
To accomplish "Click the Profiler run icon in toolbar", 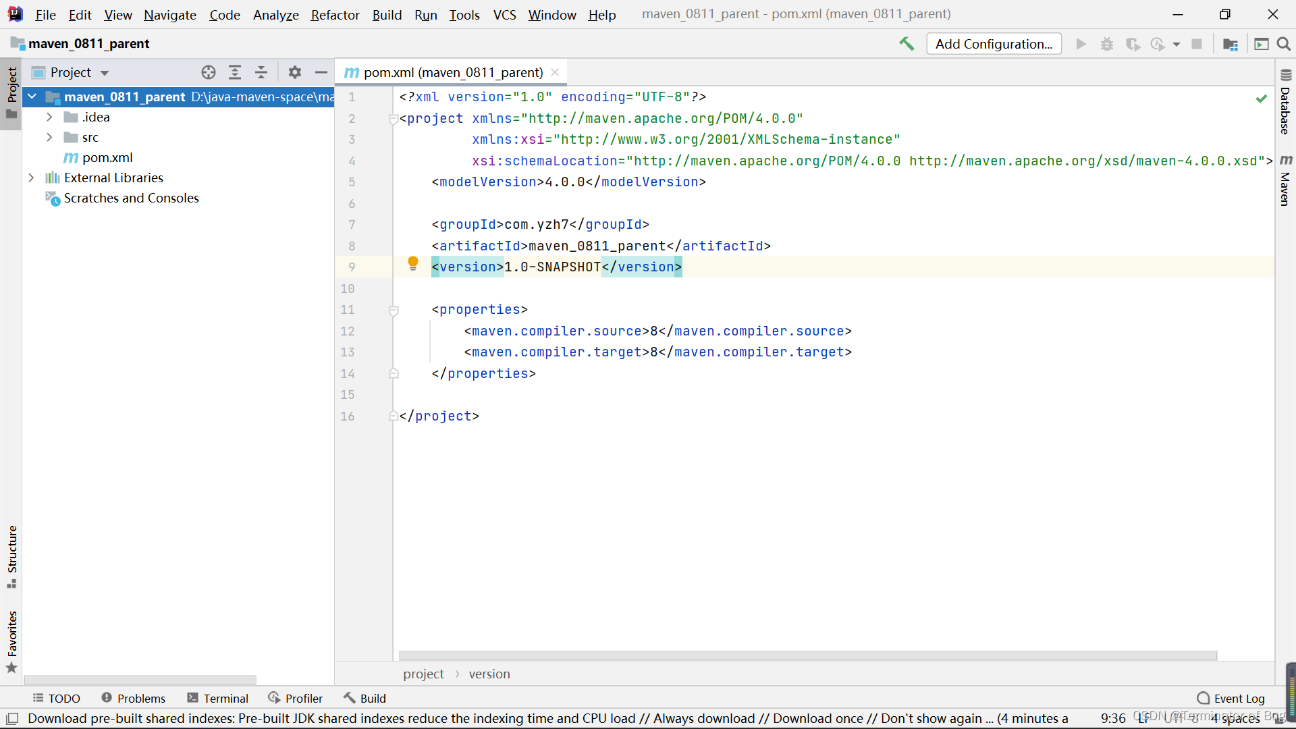I will pyautogui.click(x=1158, y=44).
